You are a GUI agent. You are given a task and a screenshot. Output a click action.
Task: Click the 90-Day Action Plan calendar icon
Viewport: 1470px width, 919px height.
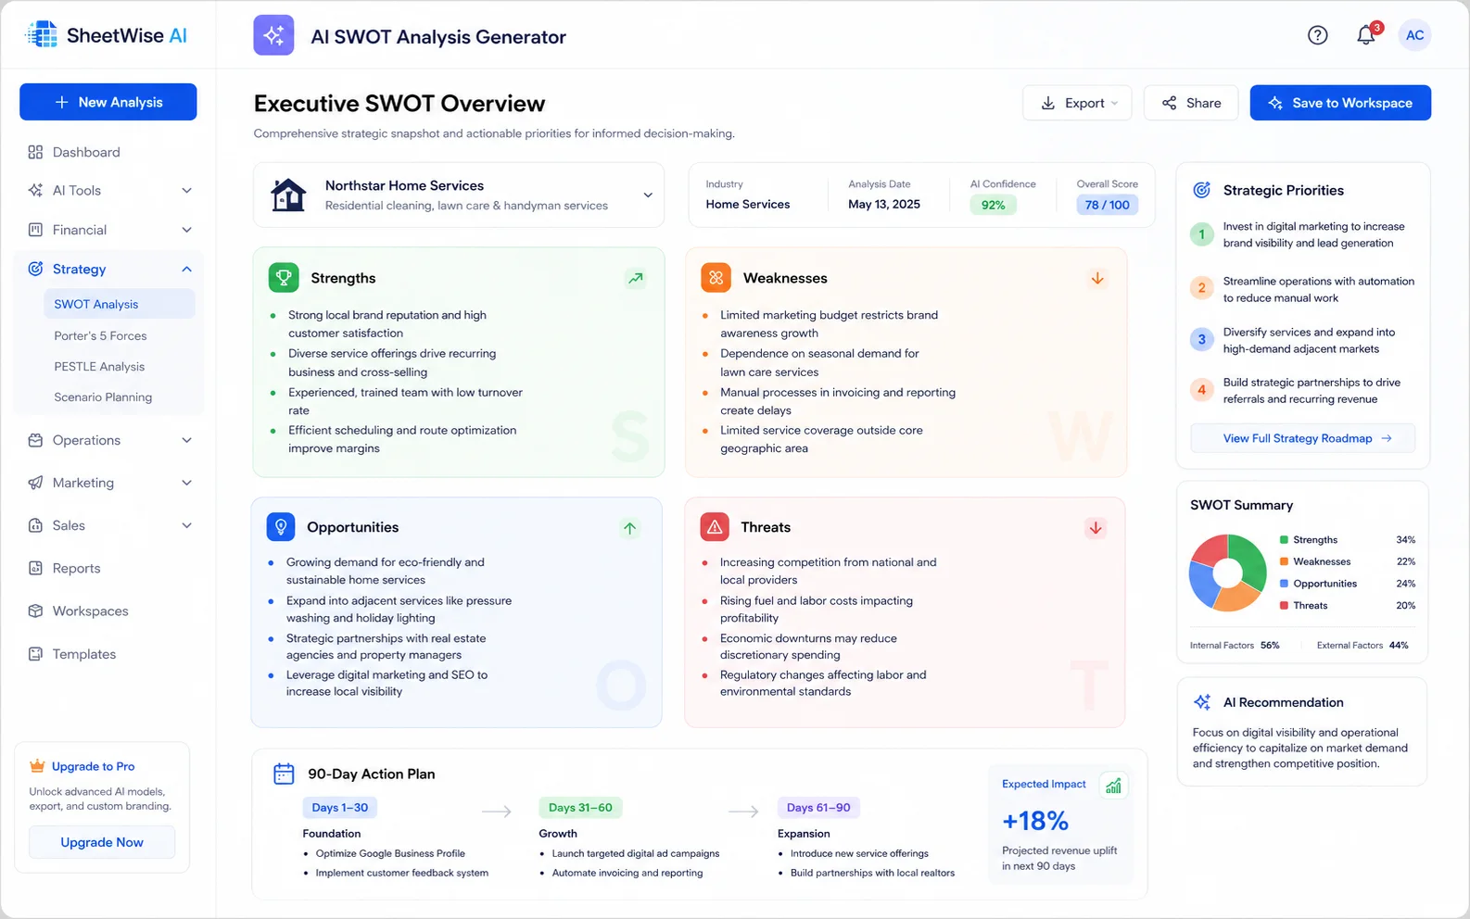(284, 774)
